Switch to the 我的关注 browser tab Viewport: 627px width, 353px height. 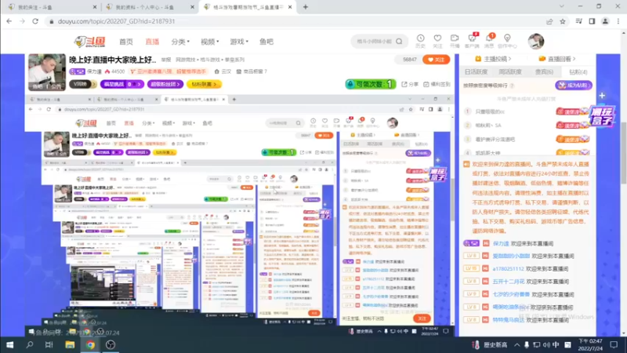53,7
